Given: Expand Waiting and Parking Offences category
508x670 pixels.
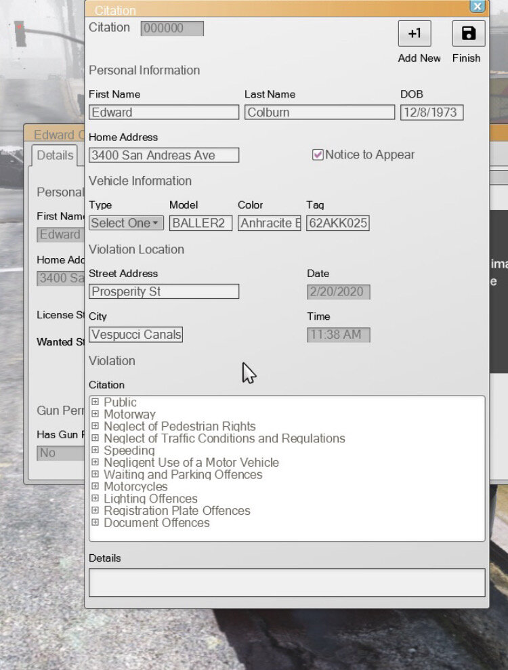Looking at the screenshot, I should 96,475.
